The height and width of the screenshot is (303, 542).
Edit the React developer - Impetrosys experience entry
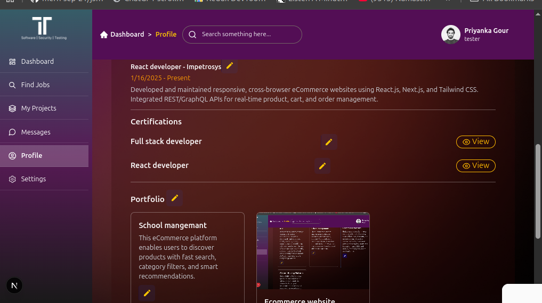(230, 66)
